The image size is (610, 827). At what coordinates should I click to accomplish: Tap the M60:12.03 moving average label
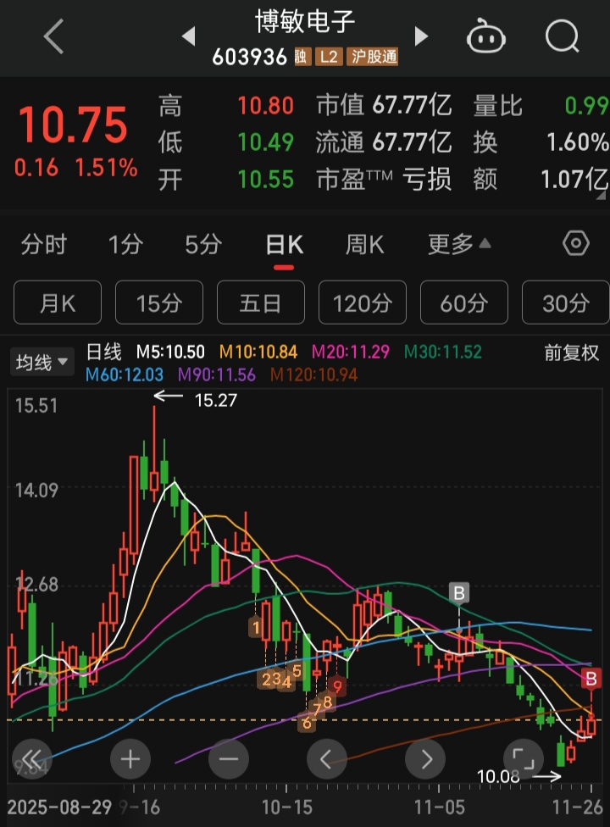pos(125,375)
